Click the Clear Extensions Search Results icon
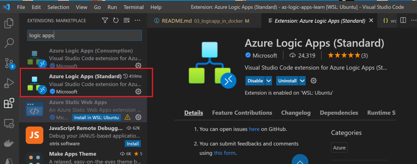The width and height of the screenshot is (417, 164). click(126, 20)
